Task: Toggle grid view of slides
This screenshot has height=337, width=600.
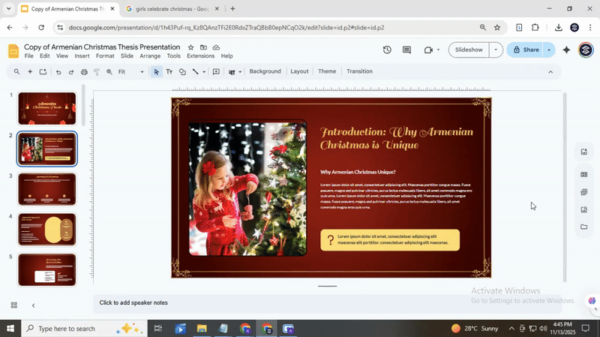Action: coord(13,305)
